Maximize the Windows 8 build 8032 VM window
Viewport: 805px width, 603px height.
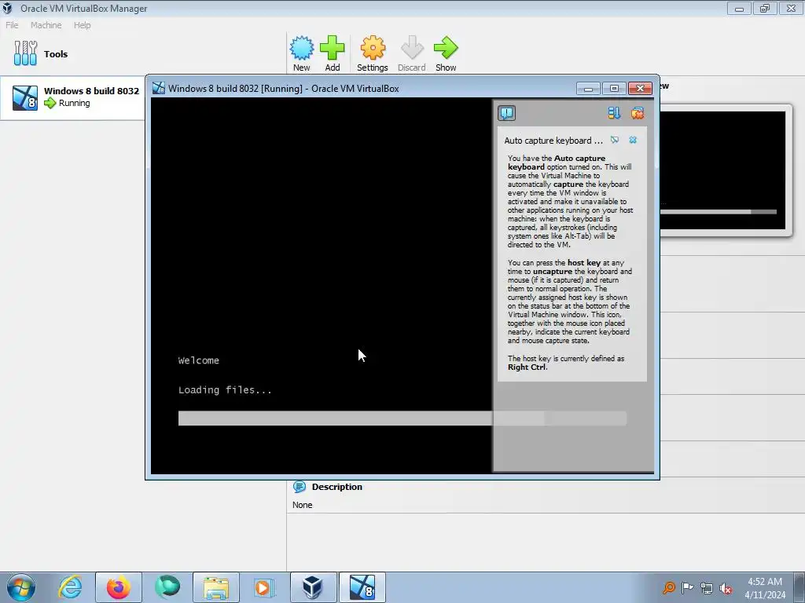pos(614,89)
